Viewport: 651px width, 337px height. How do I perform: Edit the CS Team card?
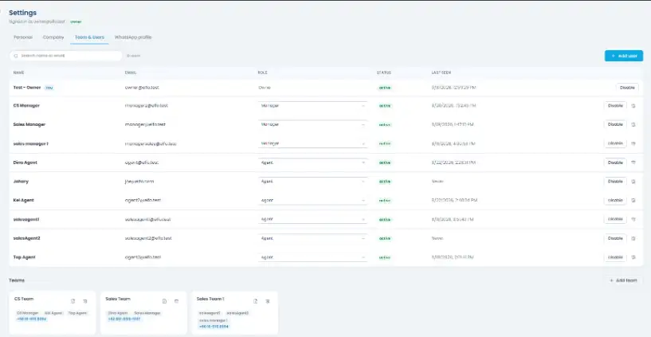coord(73,301)
